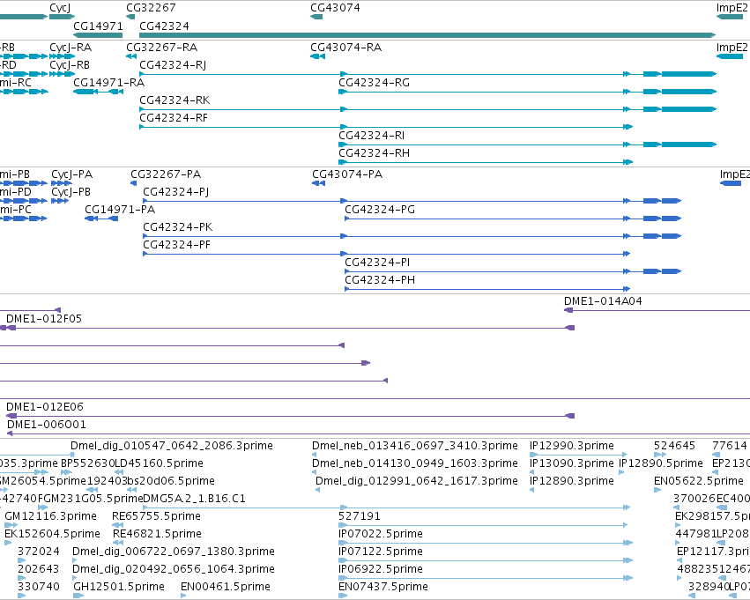Select the 372024 feature label
The height and width of the screenshot is (600, 750).
pos(39,552)
